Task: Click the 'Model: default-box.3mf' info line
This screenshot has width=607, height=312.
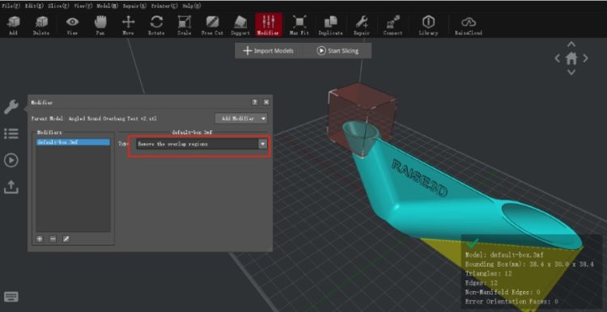Action: tap(504, 255)
